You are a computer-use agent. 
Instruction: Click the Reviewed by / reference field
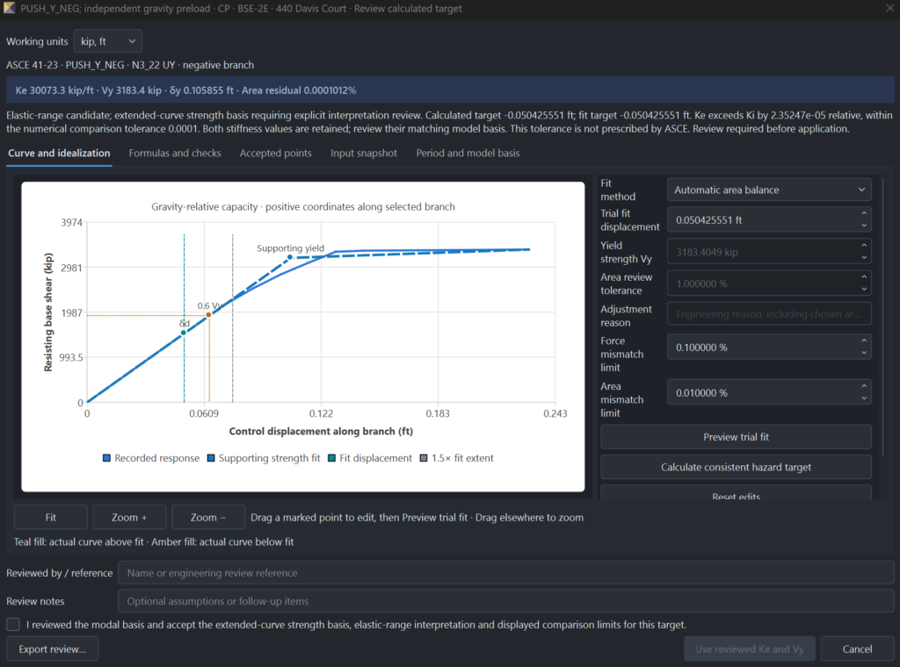click(x=505, y=573)
